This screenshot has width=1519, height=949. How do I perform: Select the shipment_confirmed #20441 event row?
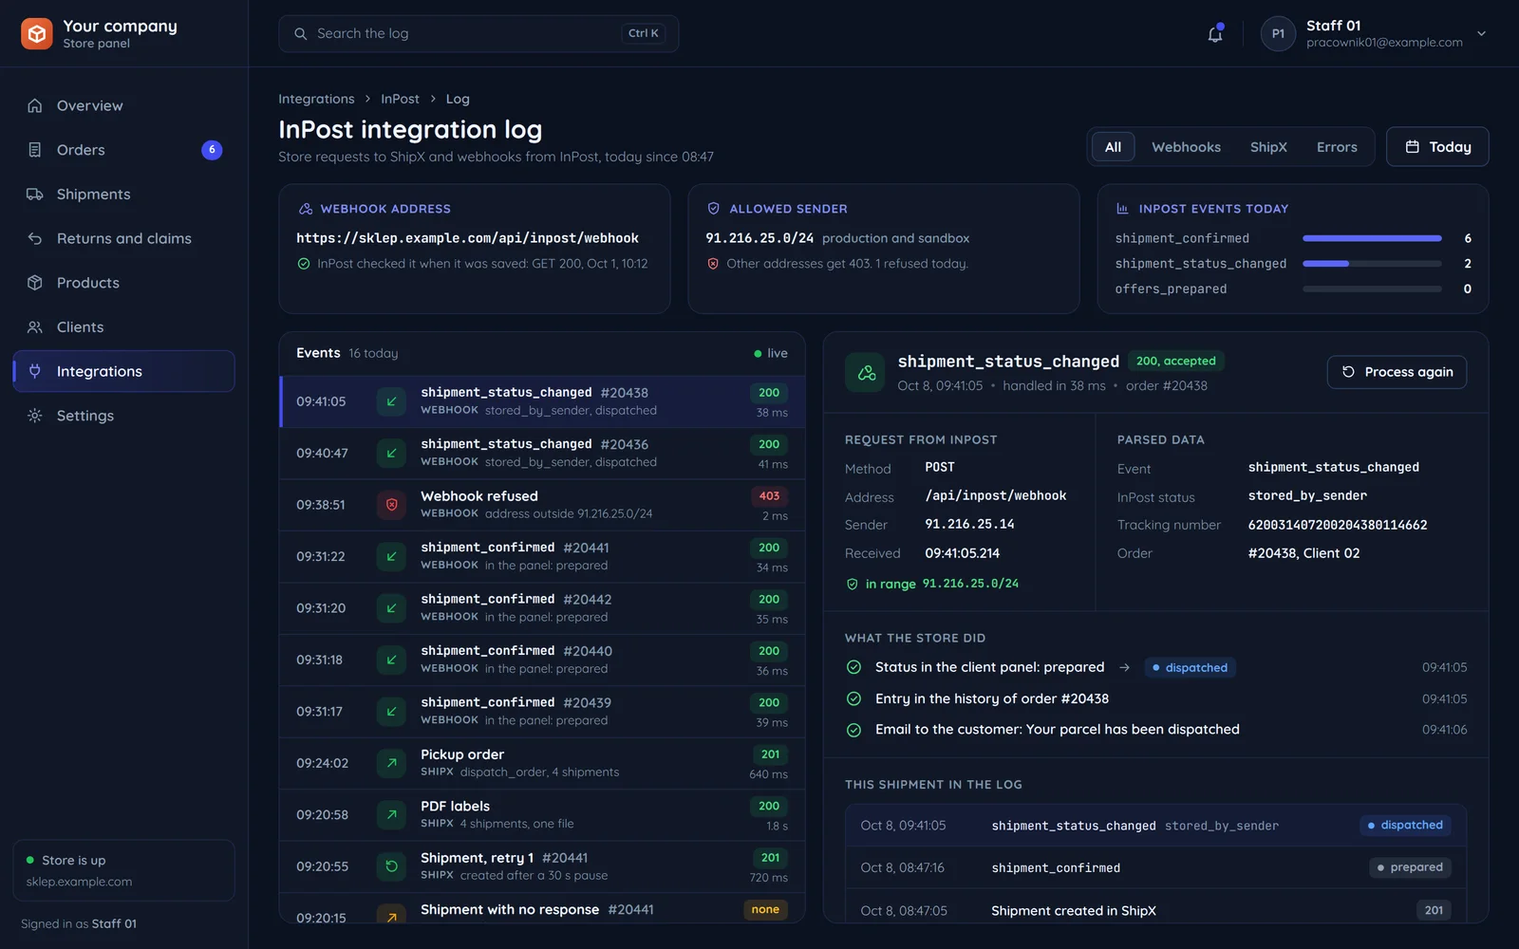click(542, 557)
